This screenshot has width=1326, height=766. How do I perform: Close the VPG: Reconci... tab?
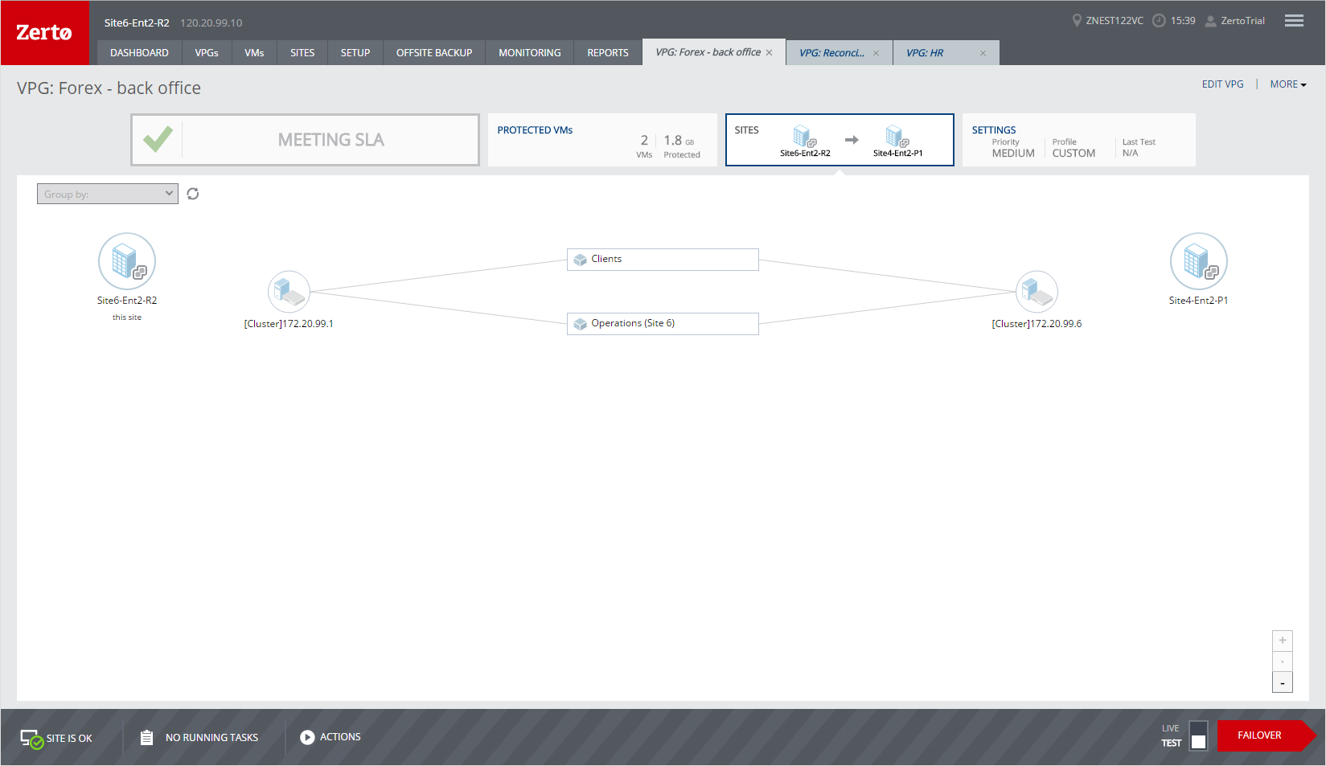[x=876, y=53]
